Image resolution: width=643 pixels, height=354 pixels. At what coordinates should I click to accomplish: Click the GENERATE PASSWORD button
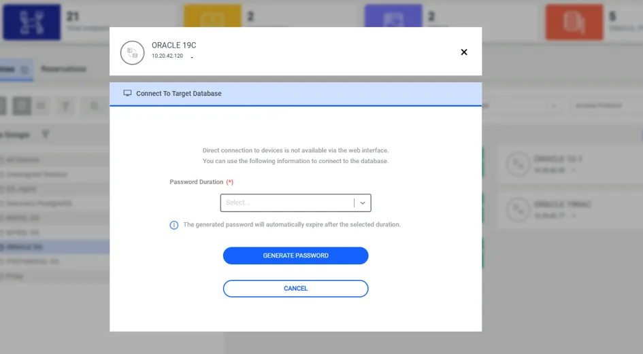[x=296, y=255]
